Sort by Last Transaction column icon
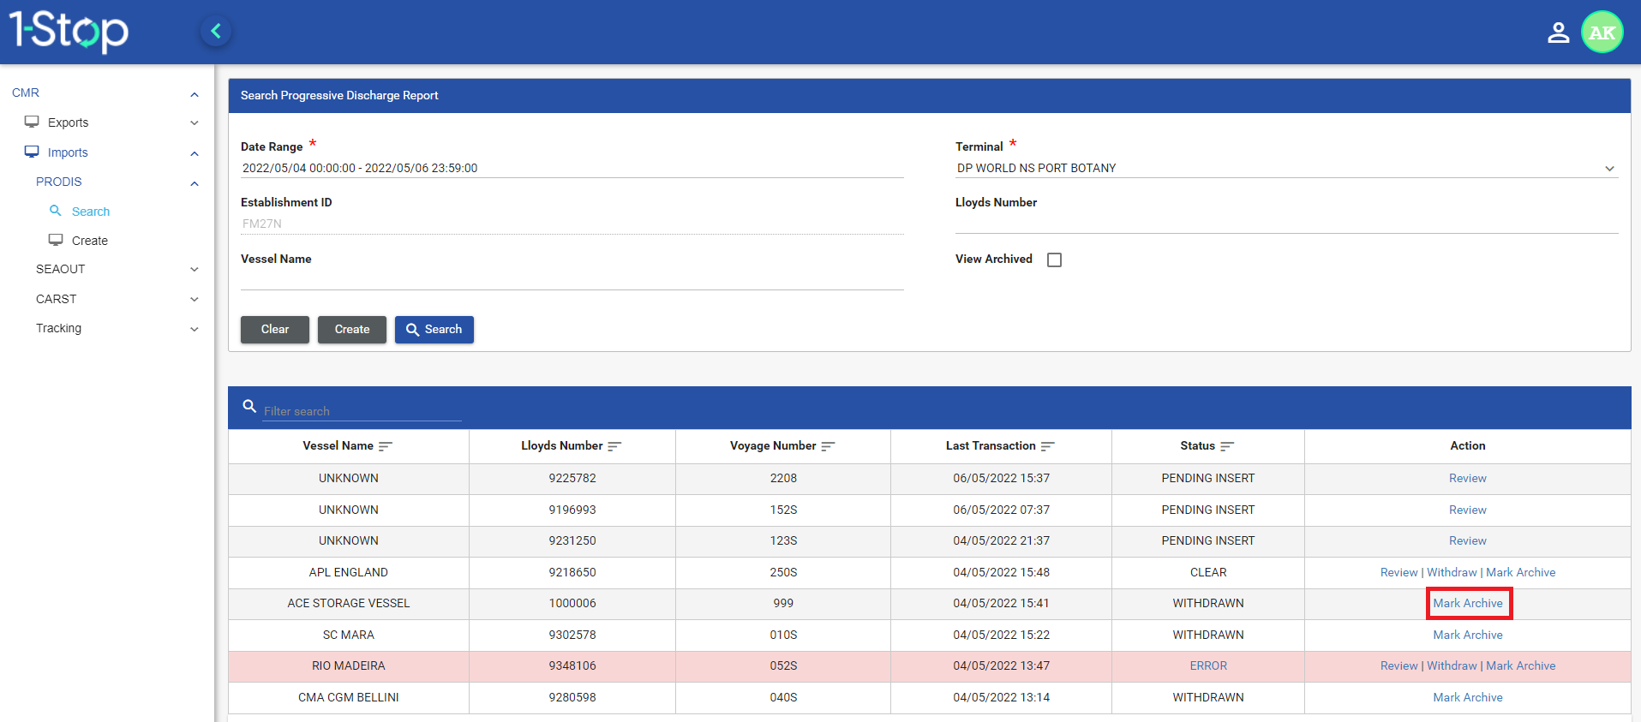 [x=1047, y=446]
